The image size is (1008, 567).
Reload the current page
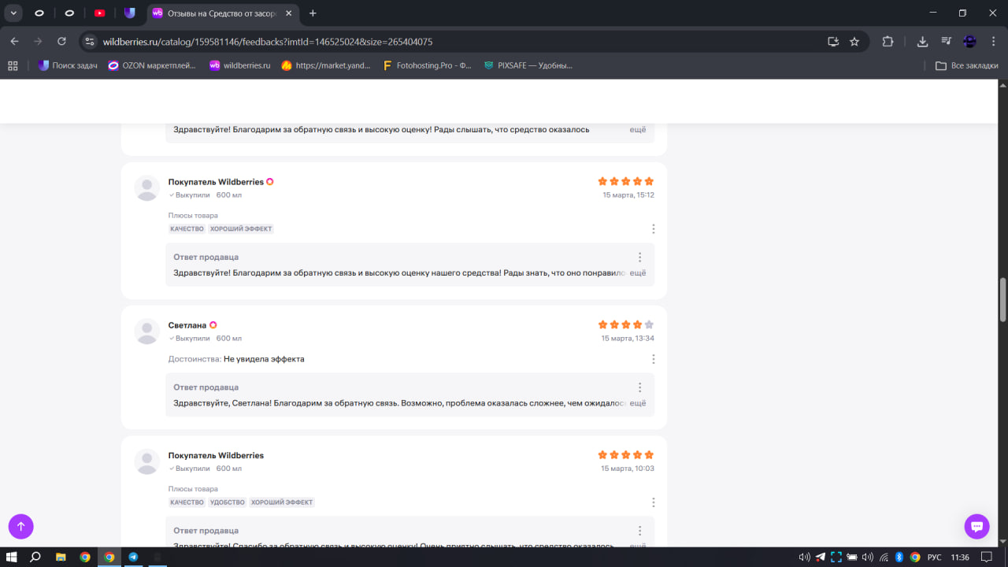coord(61,42)
